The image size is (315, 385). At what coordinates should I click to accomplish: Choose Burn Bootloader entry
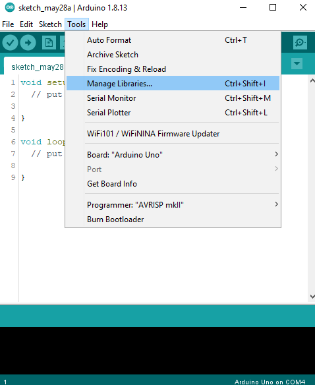click(173, 220)
